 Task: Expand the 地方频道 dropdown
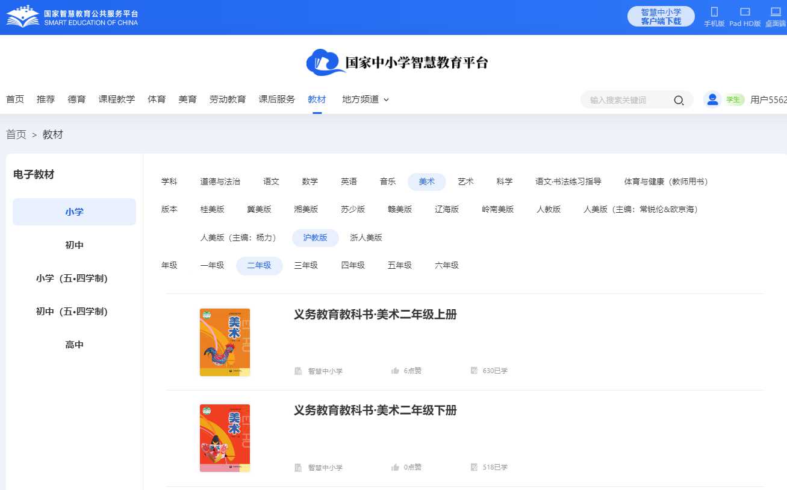coord(366,99)
